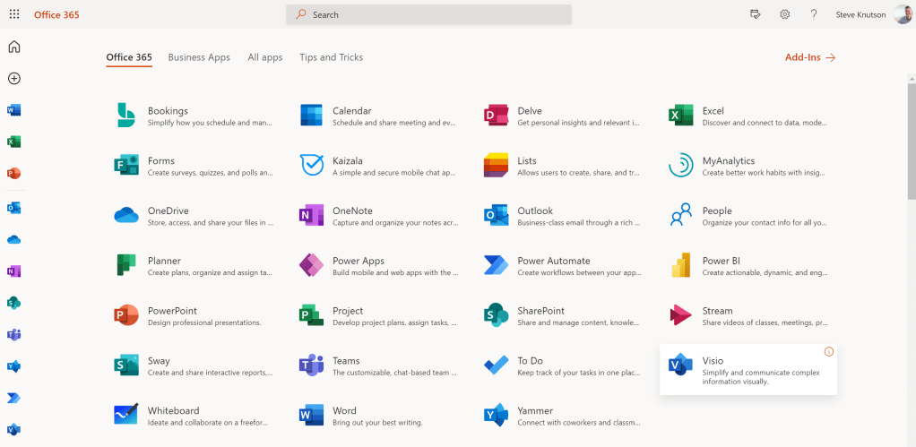Switch to the All apps tab
The width and height of the screenshot is (916, 447).
coord(264,57)
